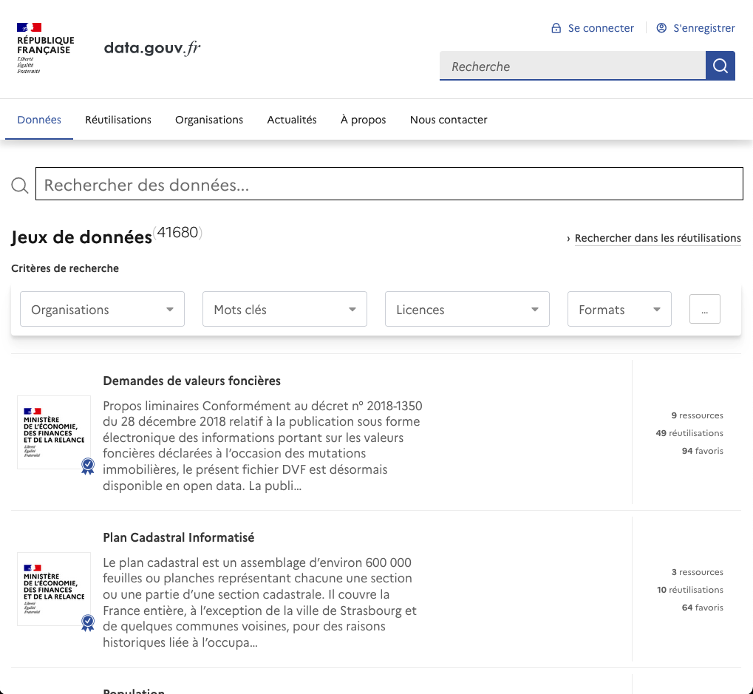The width and height of the screenshot is (753, 694).
Task: Click the user icon beside S'enregistrer
Action: point(661,28)
